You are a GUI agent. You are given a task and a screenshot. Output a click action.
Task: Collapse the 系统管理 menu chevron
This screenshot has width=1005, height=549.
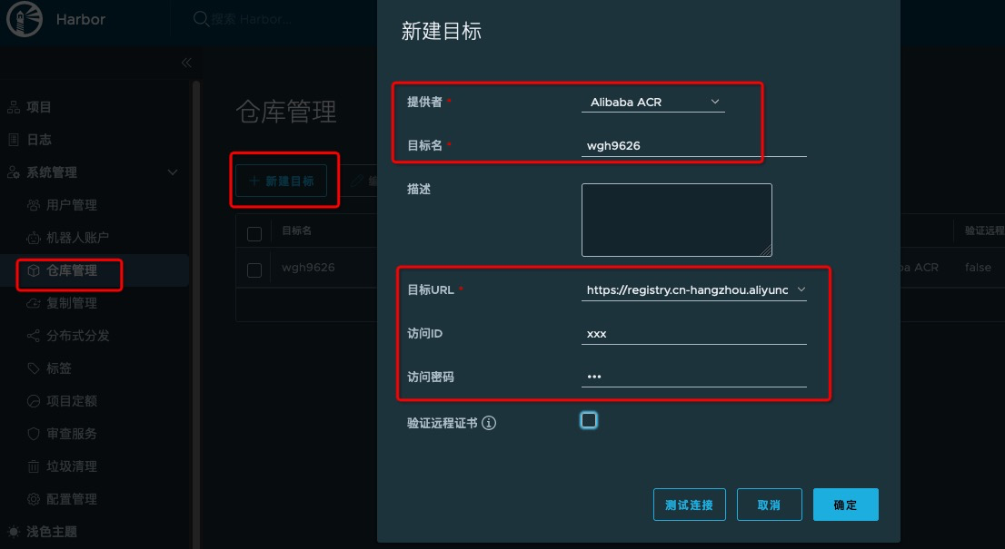[173, 172]
